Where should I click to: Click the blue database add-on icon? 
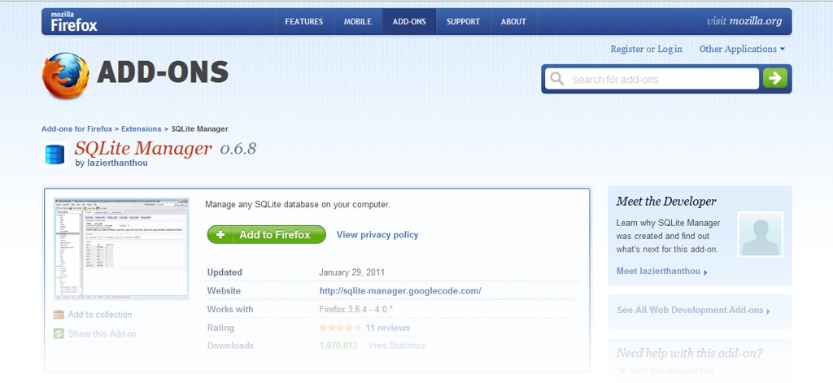click(55, 155)
